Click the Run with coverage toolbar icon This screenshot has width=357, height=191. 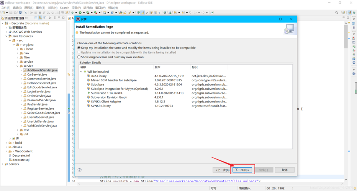click(x=88, y=13)
